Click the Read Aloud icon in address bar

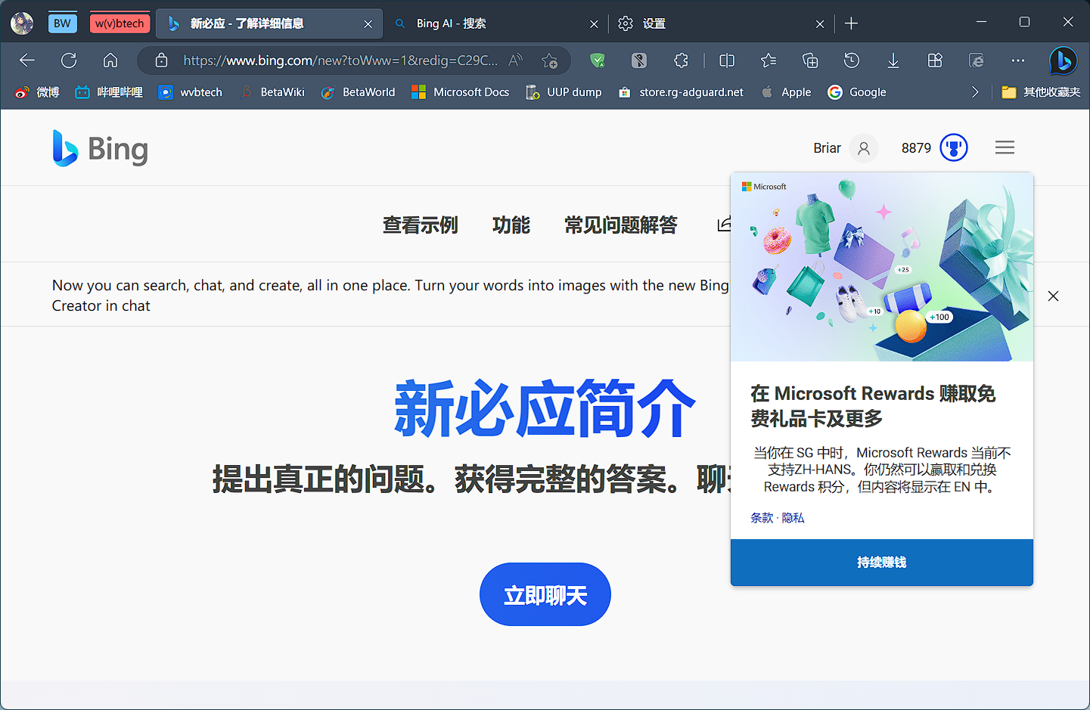coord(516,60)
